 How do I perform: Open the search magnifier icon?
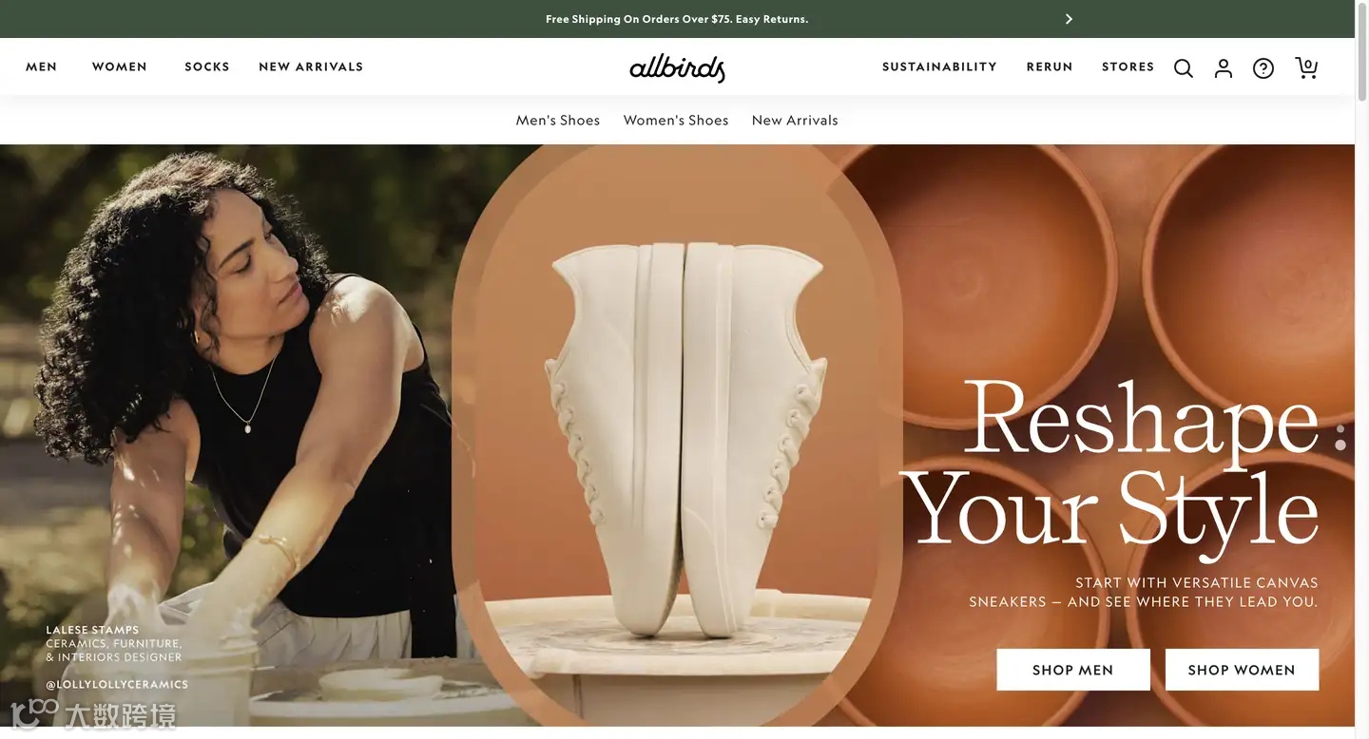1184,68
